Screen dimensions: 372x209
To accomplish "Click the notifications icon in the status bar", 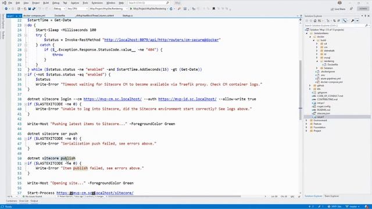I will coord(367,207).
